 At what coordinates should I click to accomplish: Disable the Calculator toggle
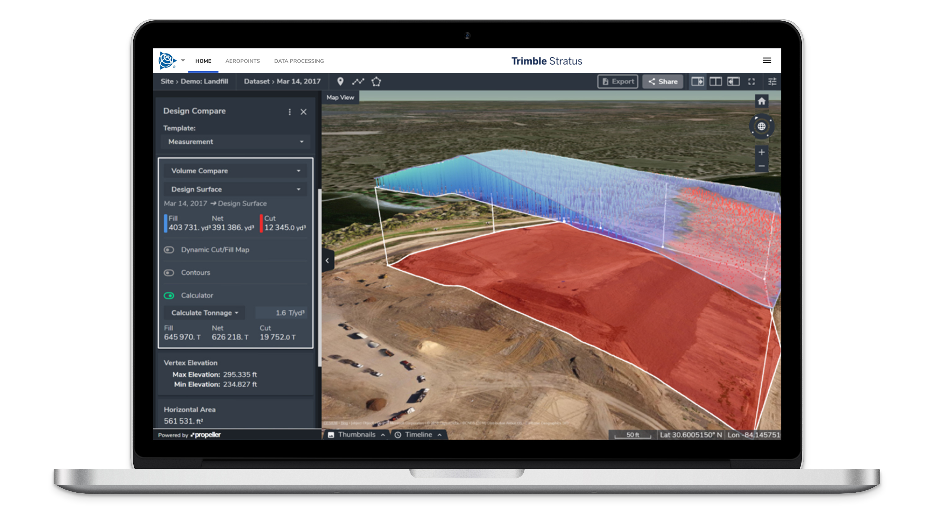[169, 295]
